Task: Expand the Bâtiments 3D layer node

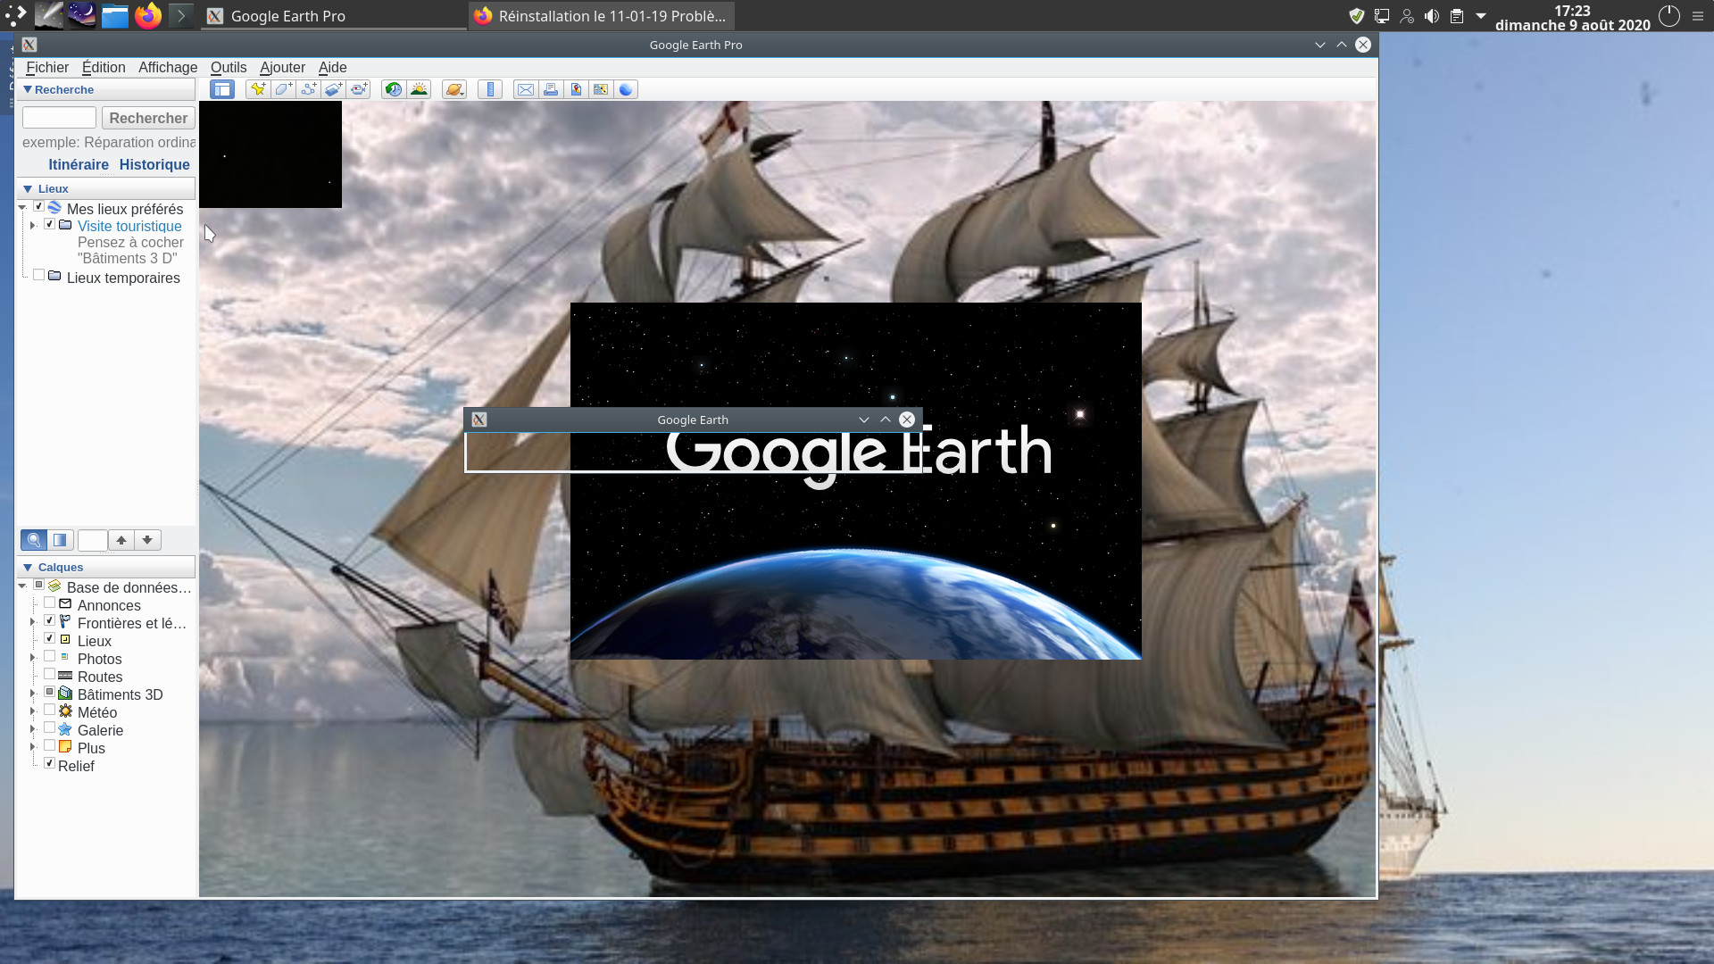Action: click(33, 694)
